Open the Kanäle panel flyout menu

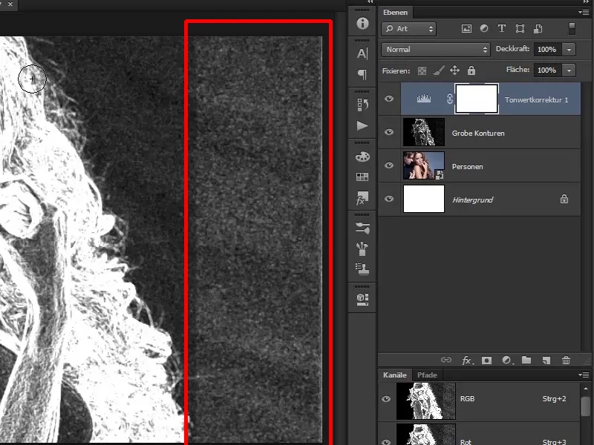[x=584, y=375]
